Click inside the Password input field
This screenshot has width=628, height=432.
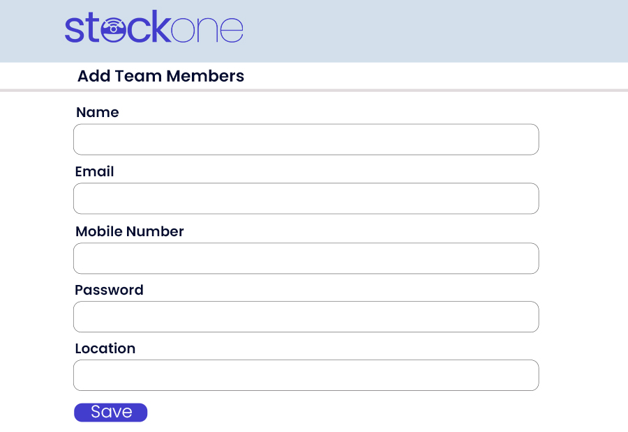(306, 317)
